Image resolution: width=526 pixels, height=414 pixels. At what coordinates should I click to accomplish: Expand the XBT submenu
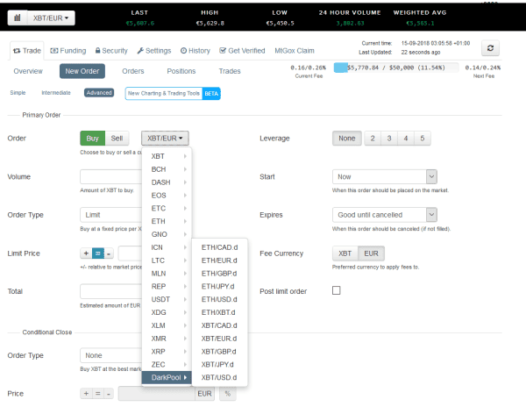167,156
